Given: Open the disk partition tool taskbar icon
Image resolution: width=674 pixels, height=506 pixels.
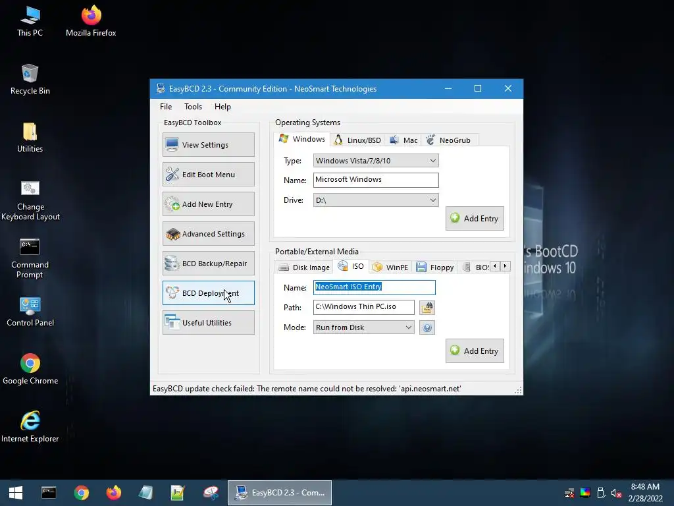Looking at the screenshot, I should pos(211,493).
